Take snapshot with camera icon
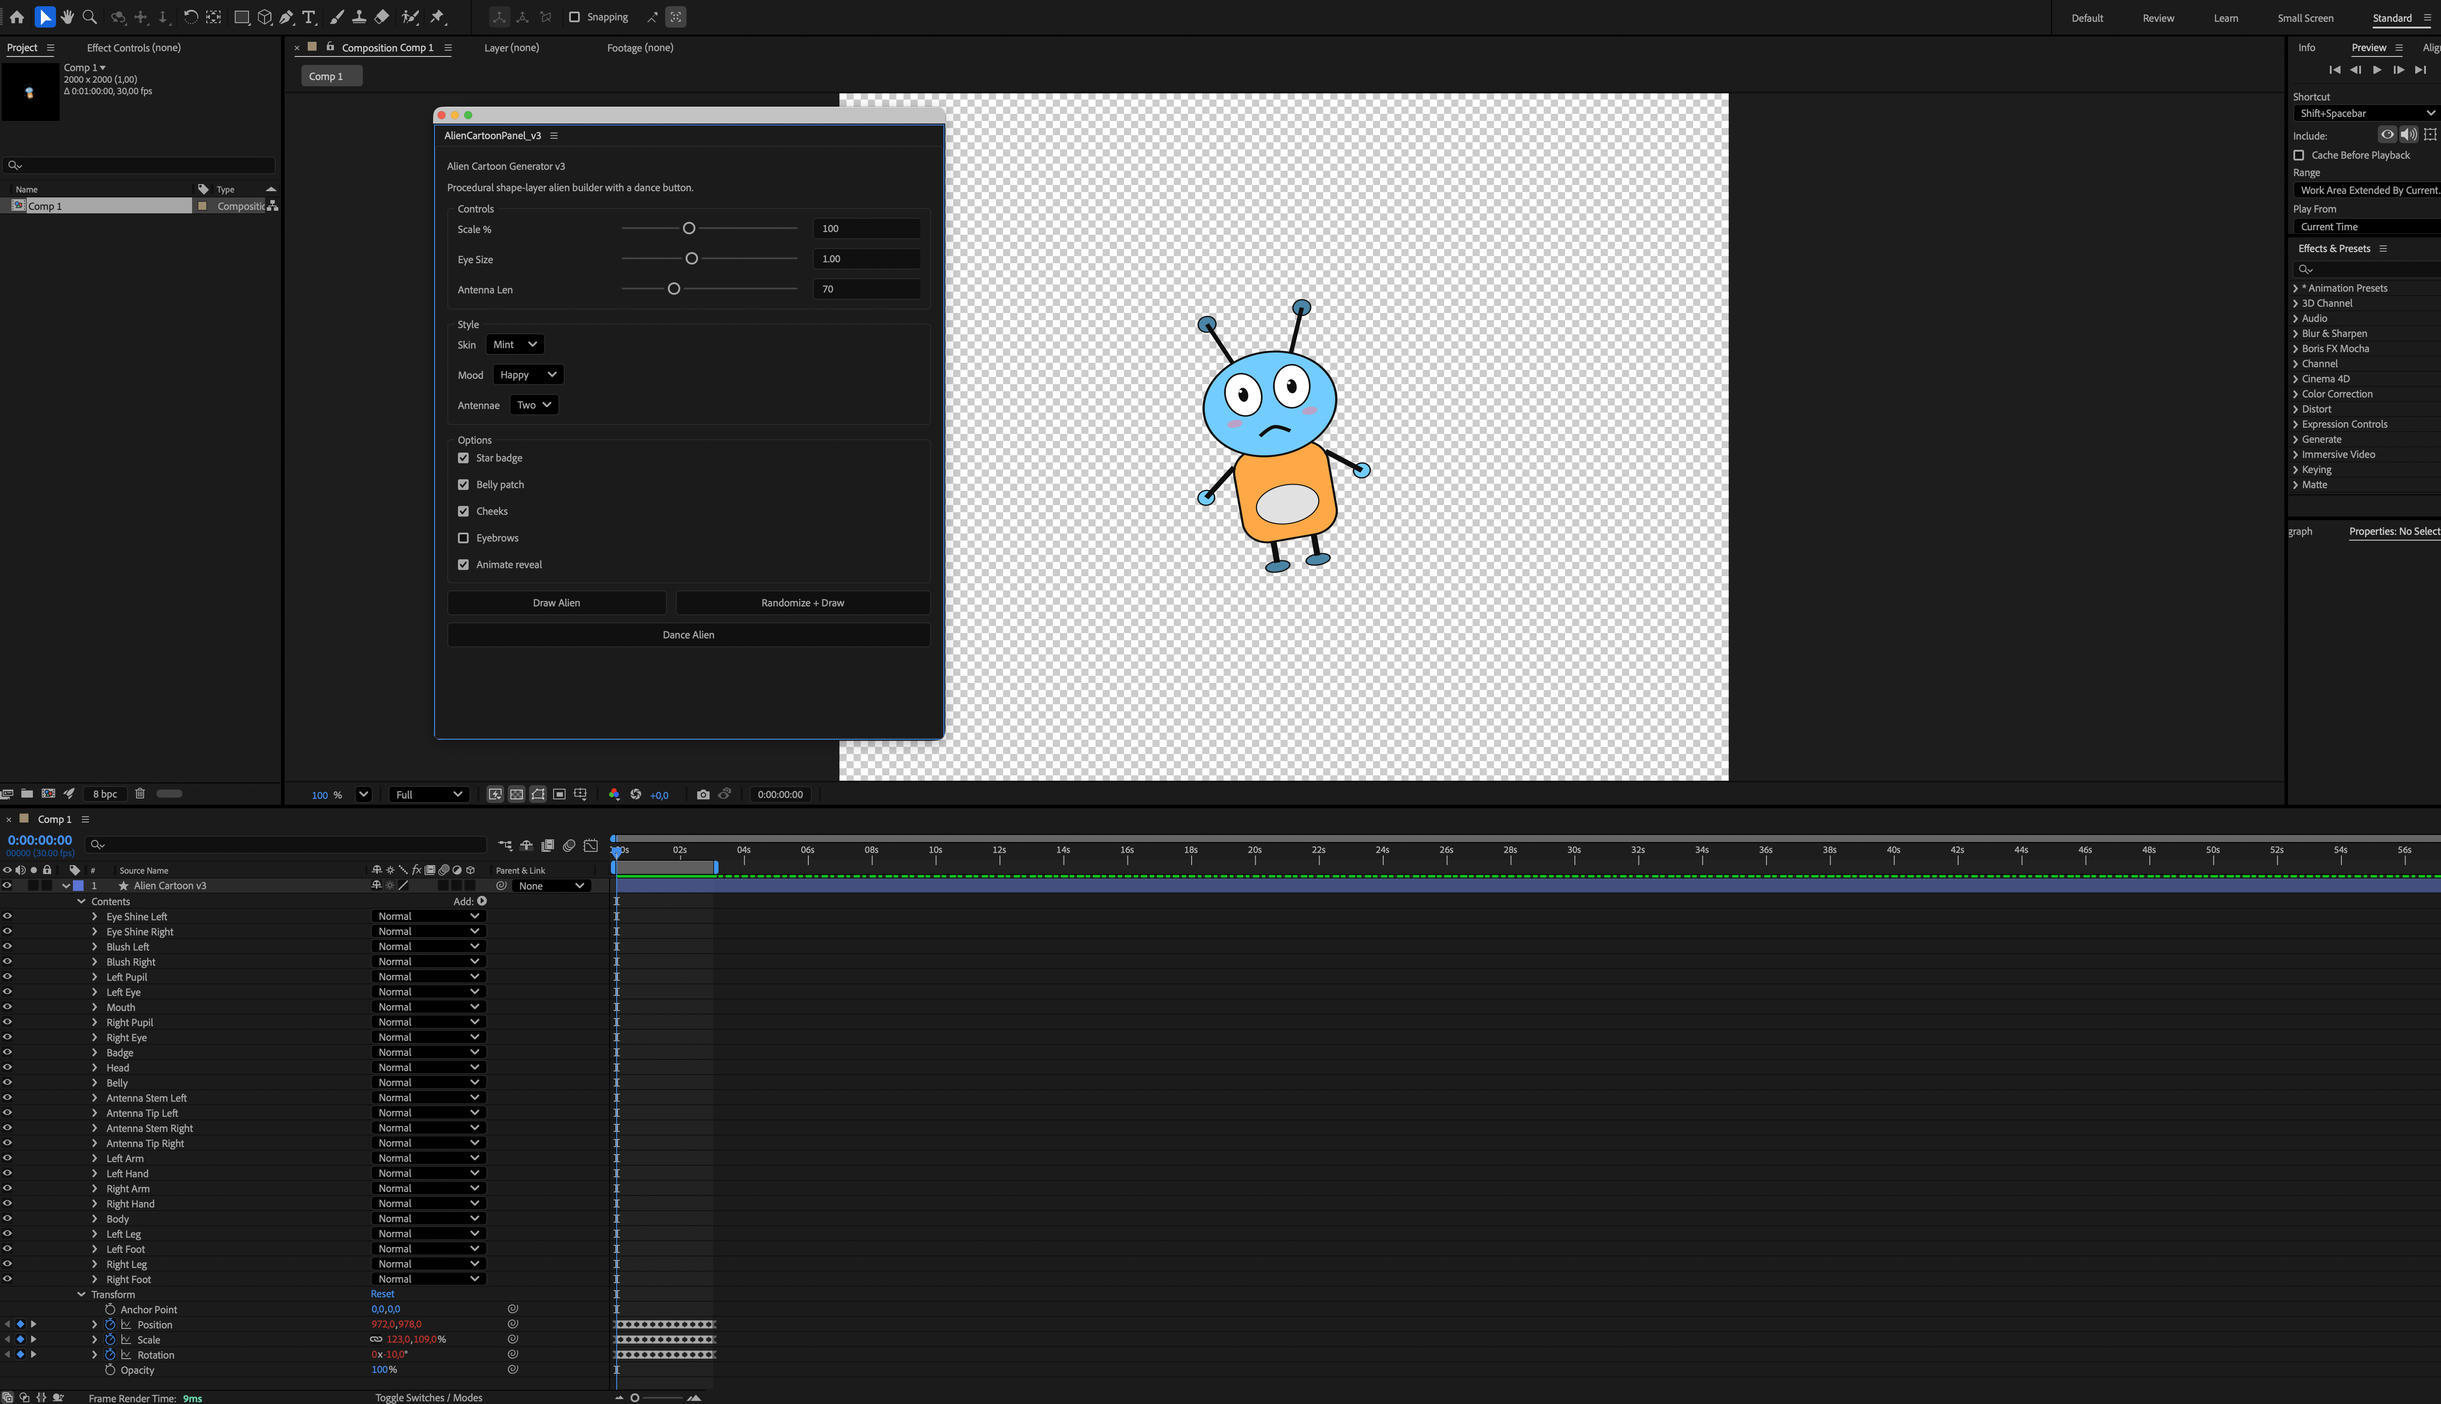 703,794
